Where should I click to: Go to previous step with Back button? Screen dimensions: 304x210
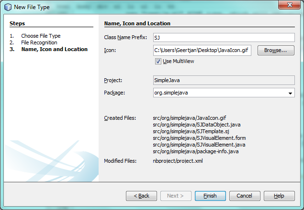click(141, 196)
